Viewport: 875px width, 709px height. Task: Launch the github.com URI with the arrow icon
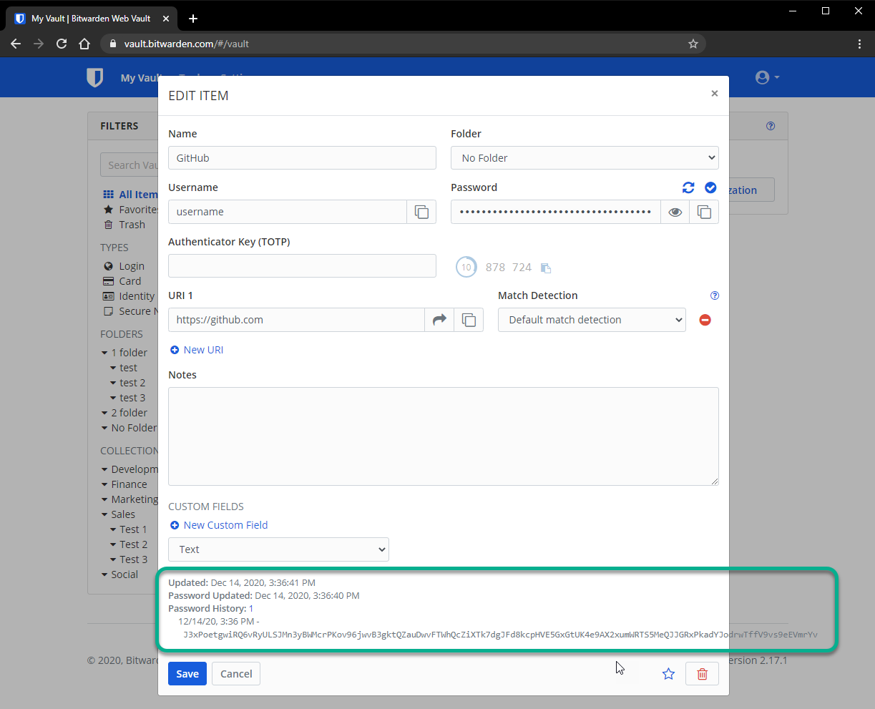(x=439, y=320)
